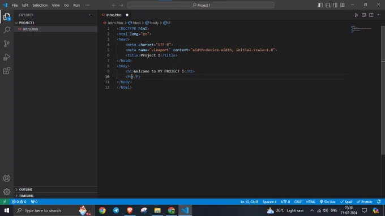Change file encoding UTF-8

(x=285, y=202)
